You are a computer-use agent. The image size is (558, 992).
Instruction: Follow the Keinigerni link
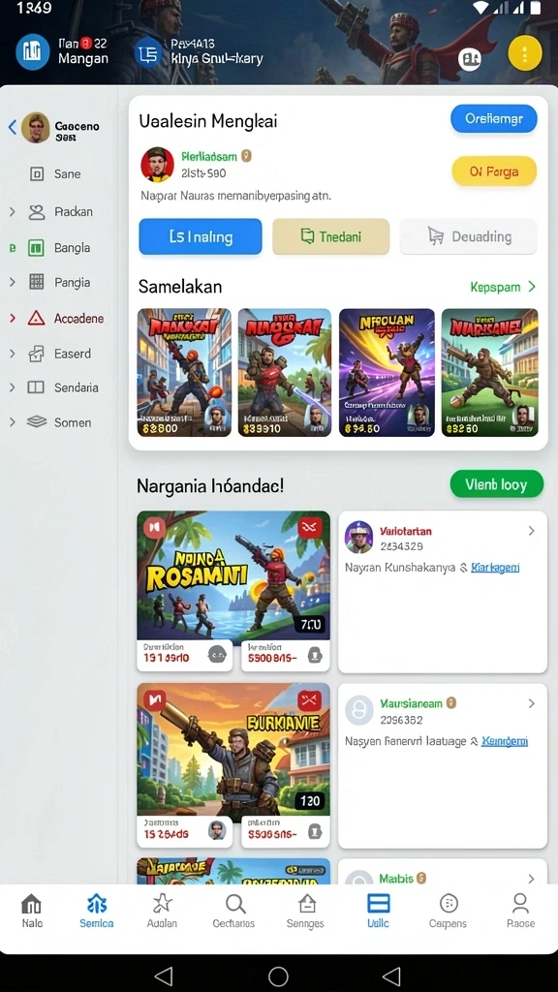(x=505, y=741)
